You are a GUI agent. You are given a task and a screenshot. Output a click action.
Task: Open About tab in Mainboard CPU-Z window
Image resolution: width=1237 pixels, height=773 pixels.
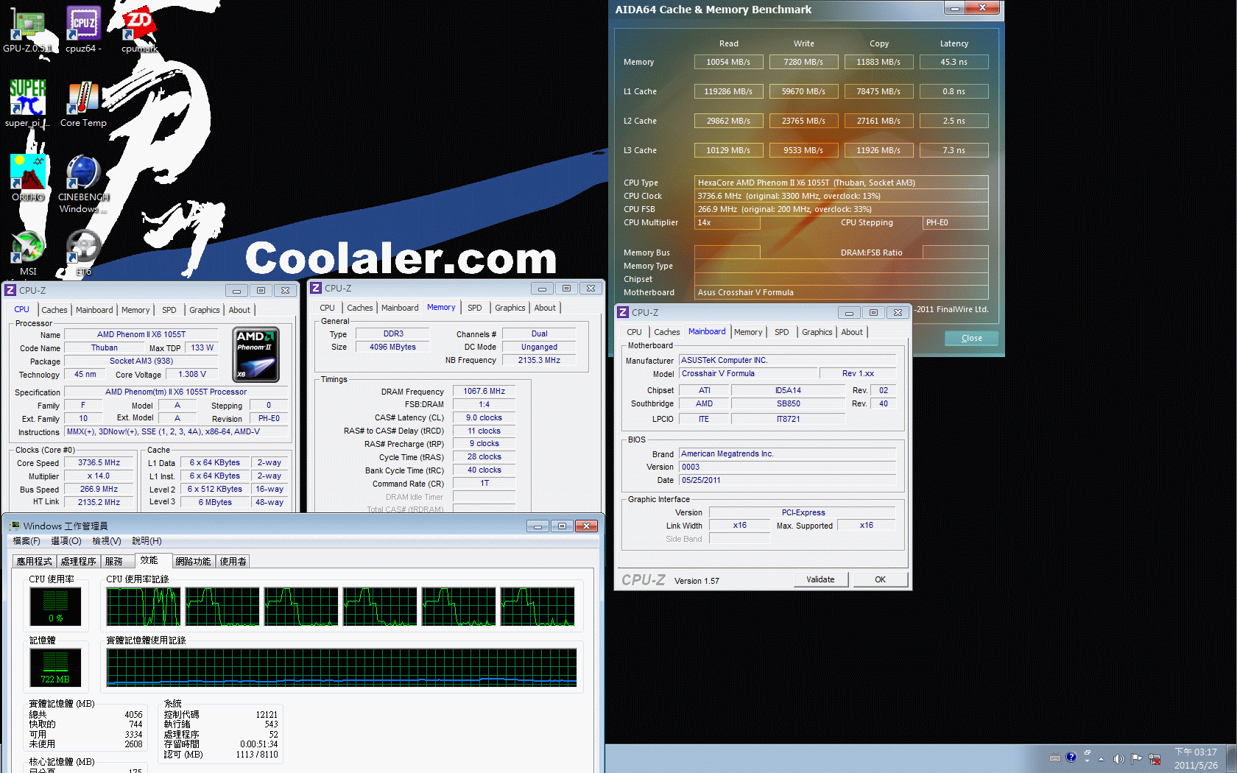852,332
